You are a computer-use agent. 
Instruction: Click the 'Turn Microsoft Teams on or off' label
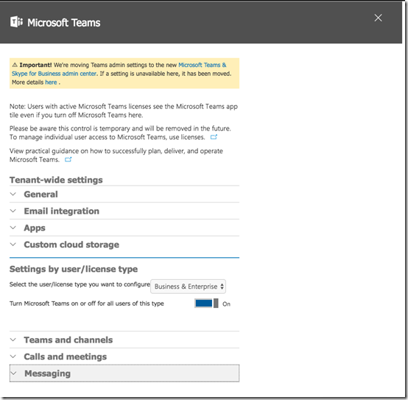87,303
